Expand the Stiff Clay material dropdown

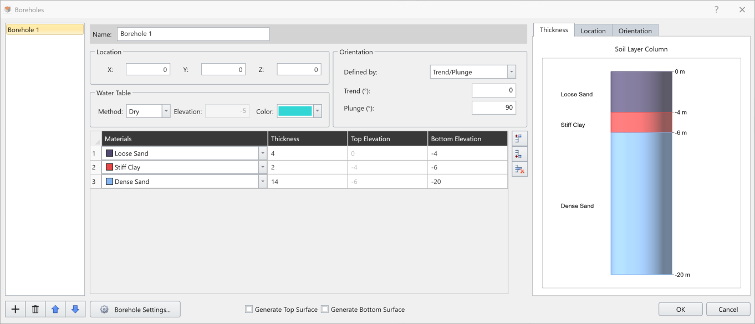point(263,167)
